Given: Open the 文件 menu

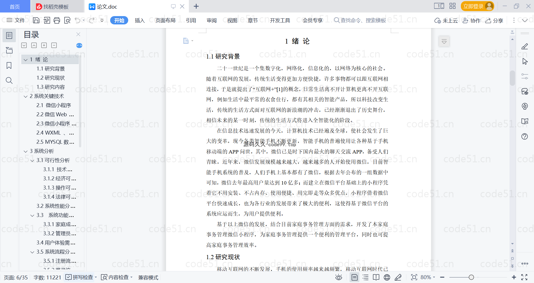Looking at the screenshot, I should 16,20.
